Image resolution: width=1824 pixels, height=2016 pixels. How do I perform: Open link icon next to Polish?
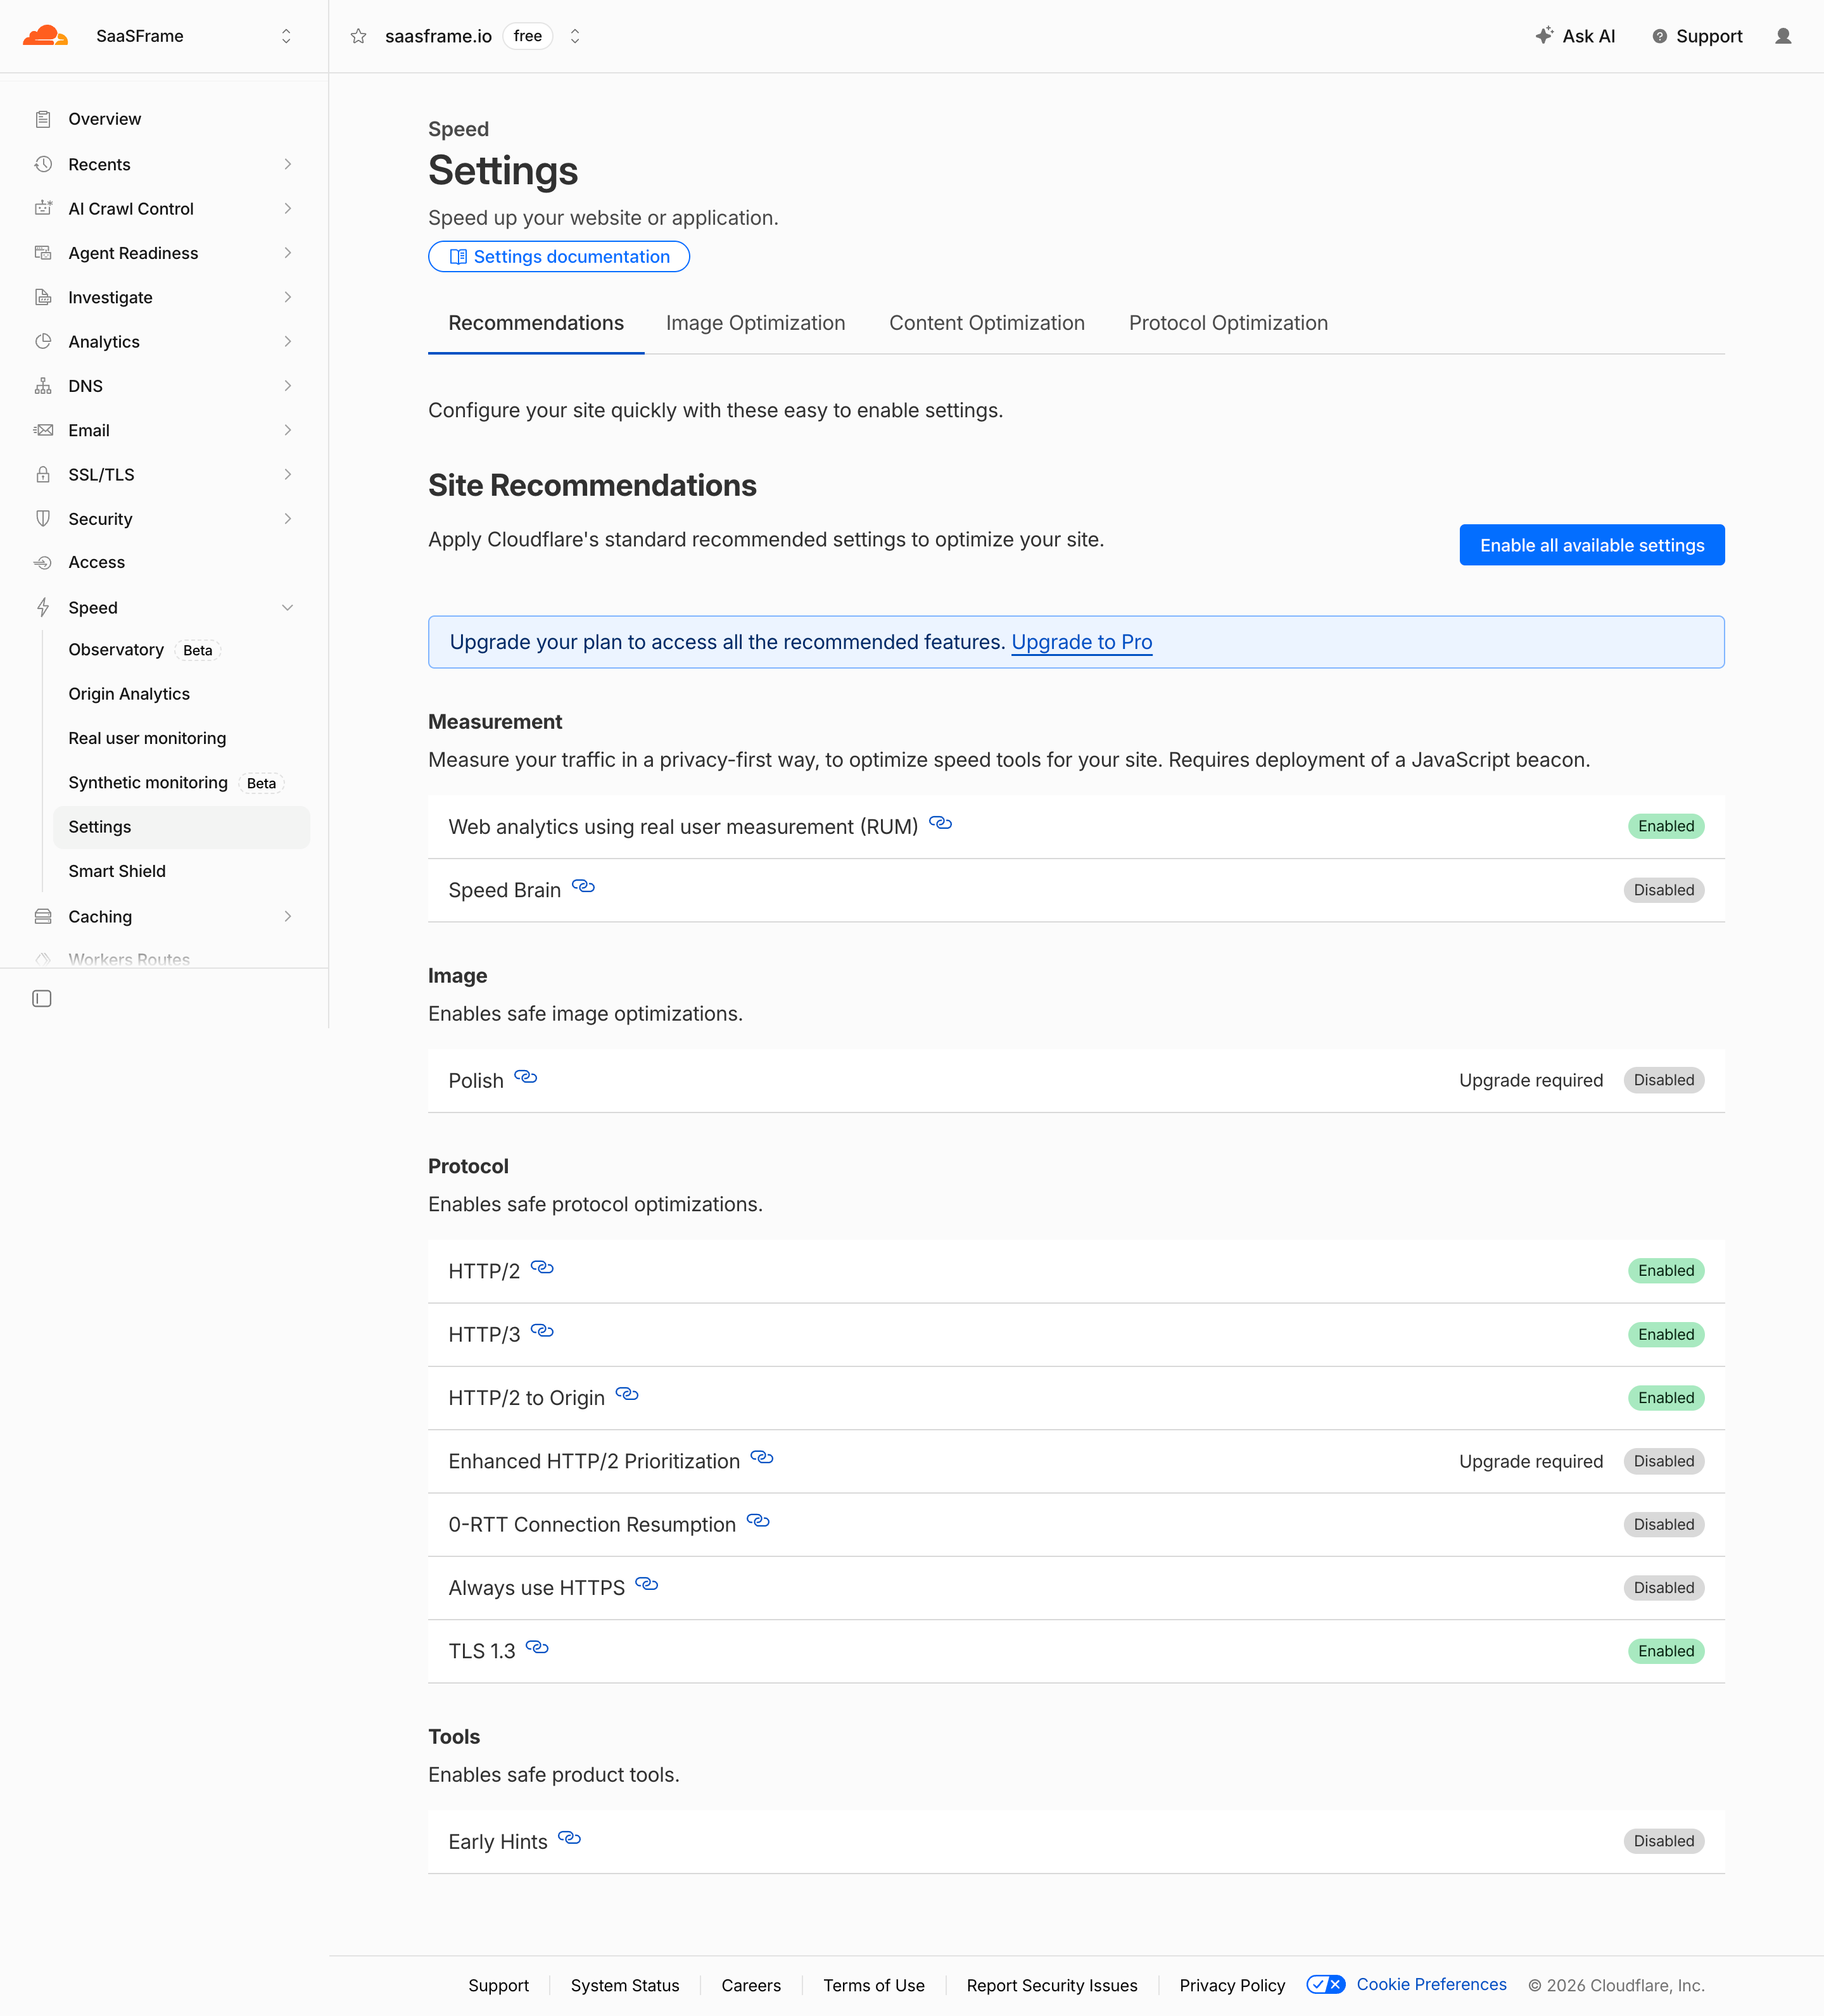[526, 1077]
